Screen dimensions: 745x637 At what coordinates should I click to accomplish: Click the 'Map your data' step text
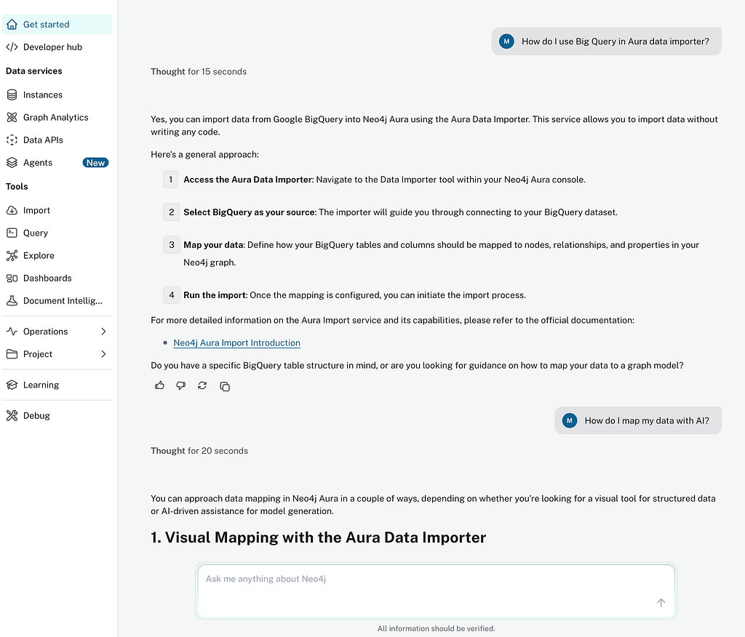(441, 254)
